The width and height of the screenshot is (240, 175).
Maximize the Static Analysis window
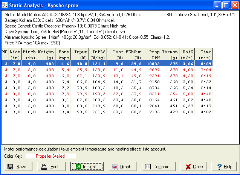click(226, 5)
